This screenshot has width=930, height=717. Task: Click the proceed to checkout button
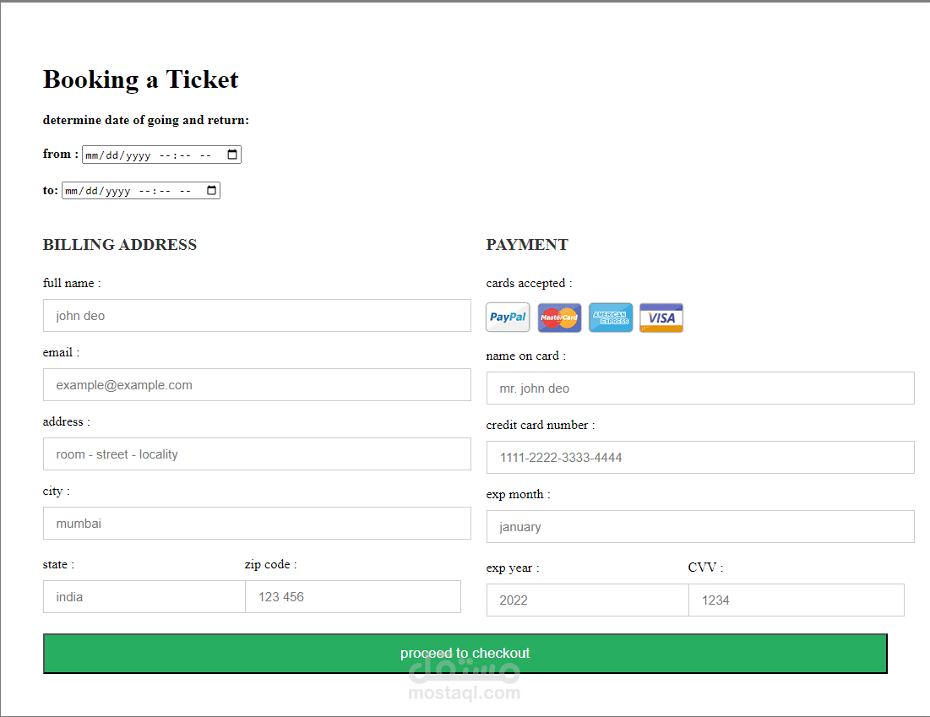tap(465, 653)
